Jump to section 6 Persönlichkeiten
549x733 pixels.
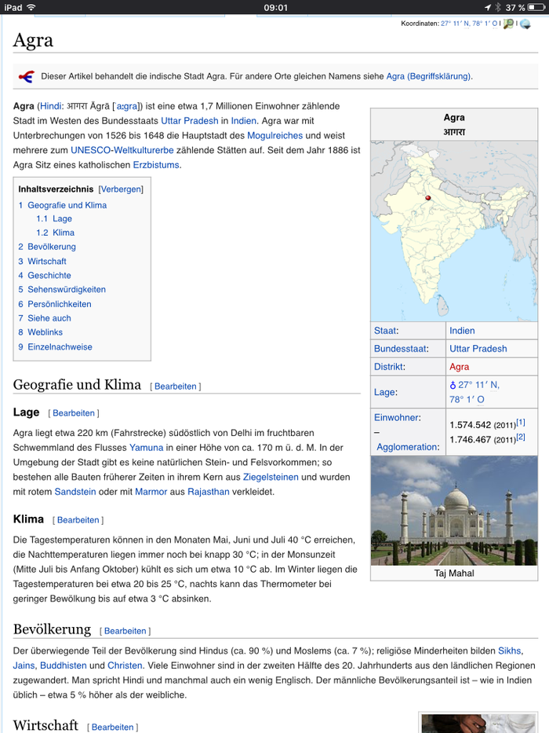click(55, 304)
